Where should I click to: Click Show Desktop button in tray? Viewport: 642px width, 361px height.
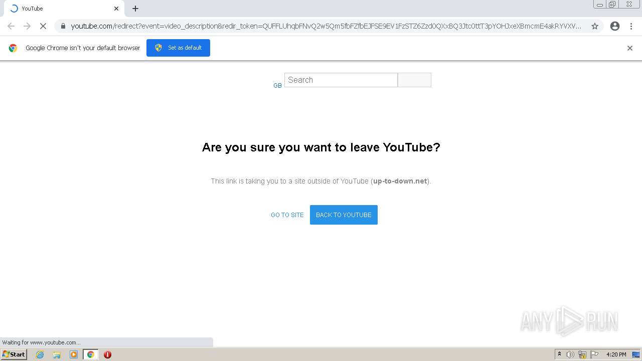(x=636, y=354)
